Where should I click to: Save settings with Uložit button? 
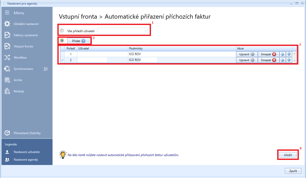[287, 155]
